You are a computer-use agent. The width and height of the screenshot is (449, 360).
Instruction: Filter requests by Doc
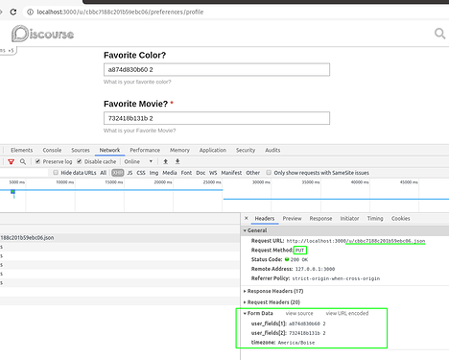pos(201,173)
